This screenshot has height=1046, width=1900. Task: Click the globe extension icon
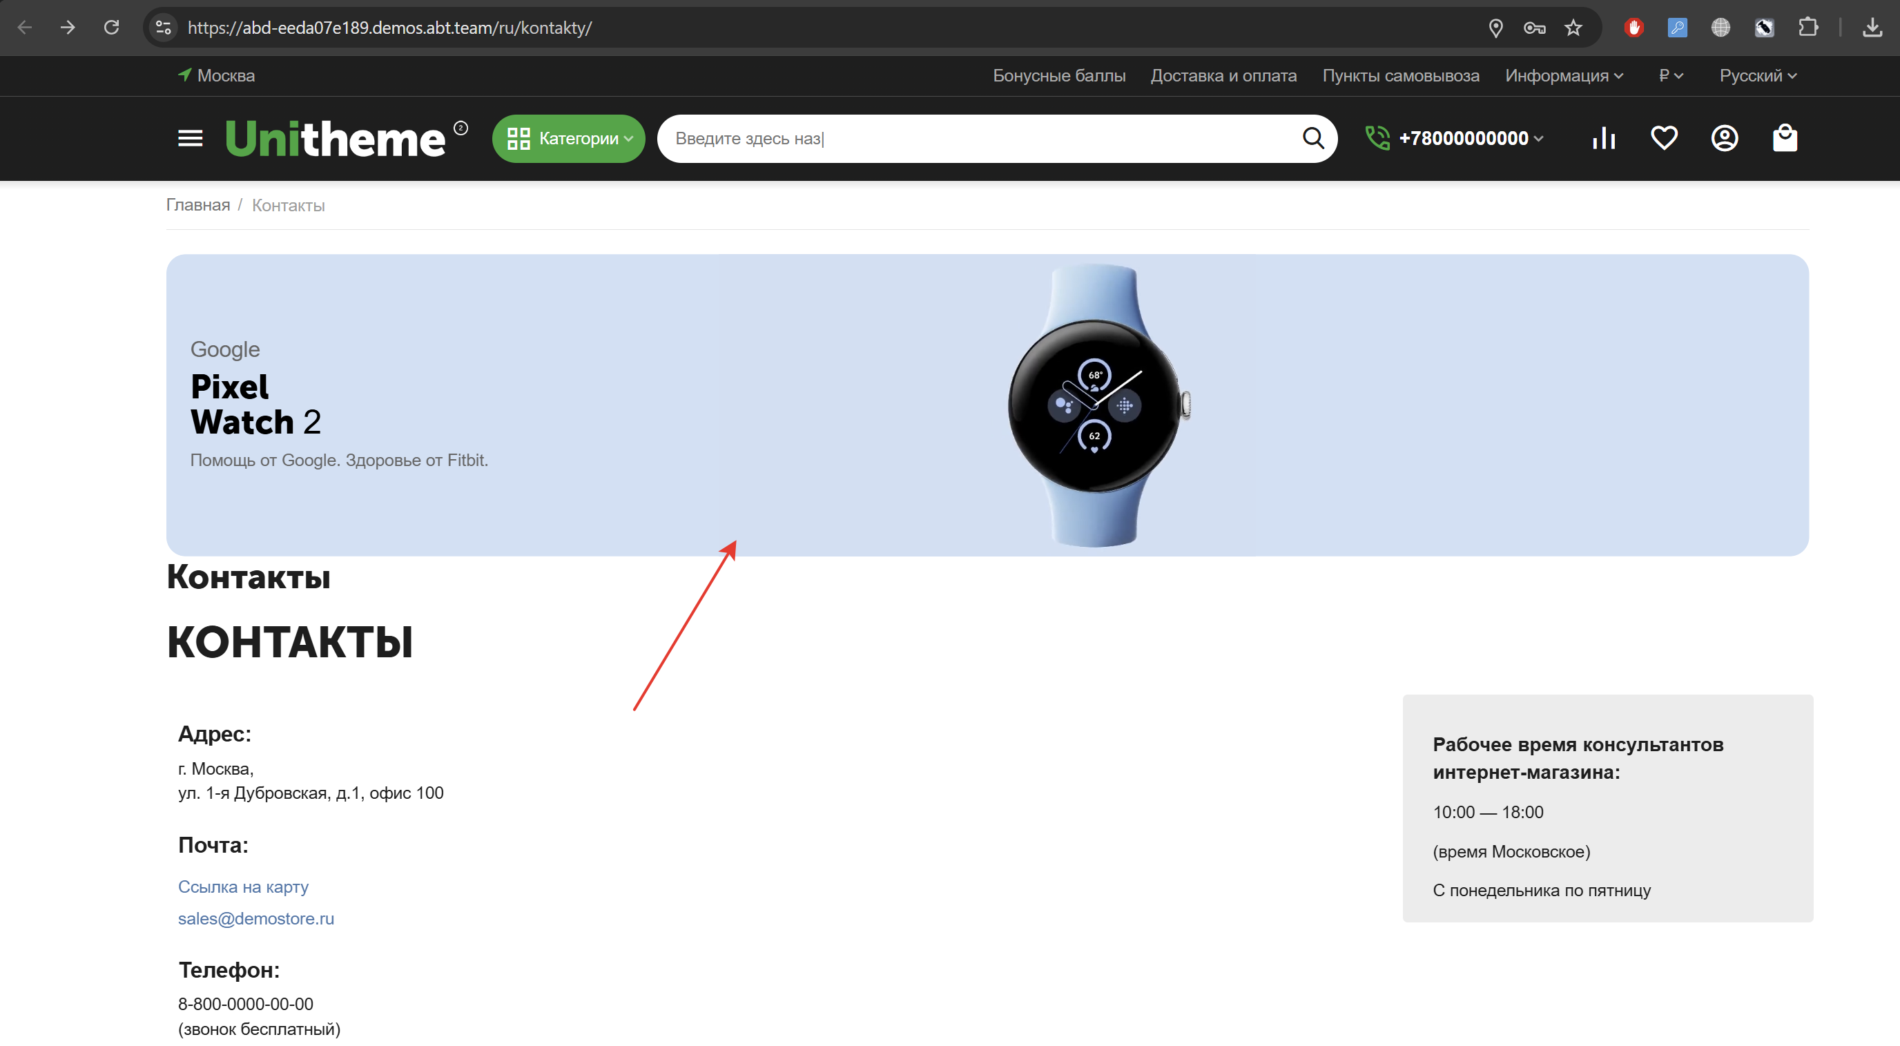(1720, 28)
